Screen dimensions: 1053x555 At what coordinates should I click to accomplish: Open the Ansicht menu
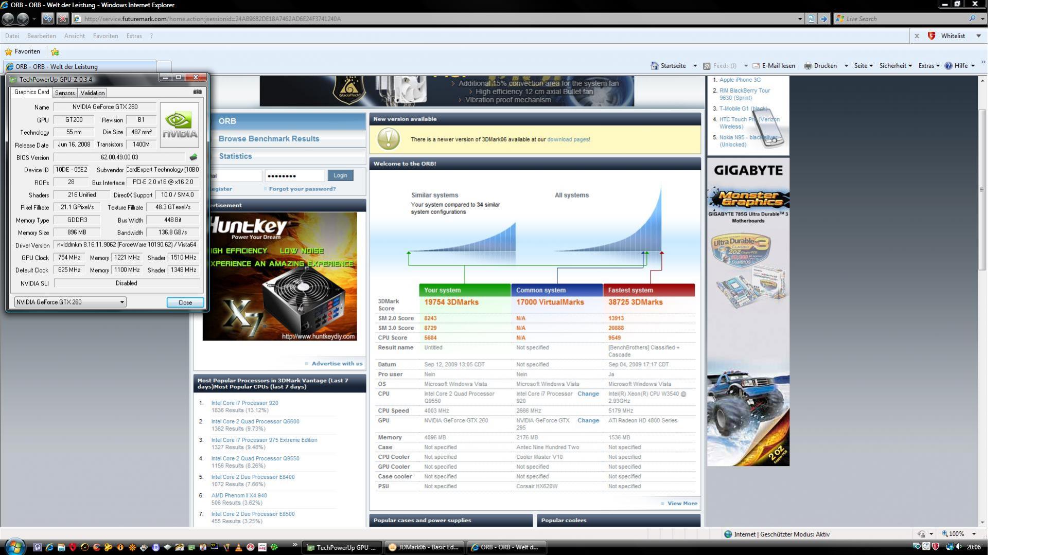pyautogui.click(x=75, y=36)
